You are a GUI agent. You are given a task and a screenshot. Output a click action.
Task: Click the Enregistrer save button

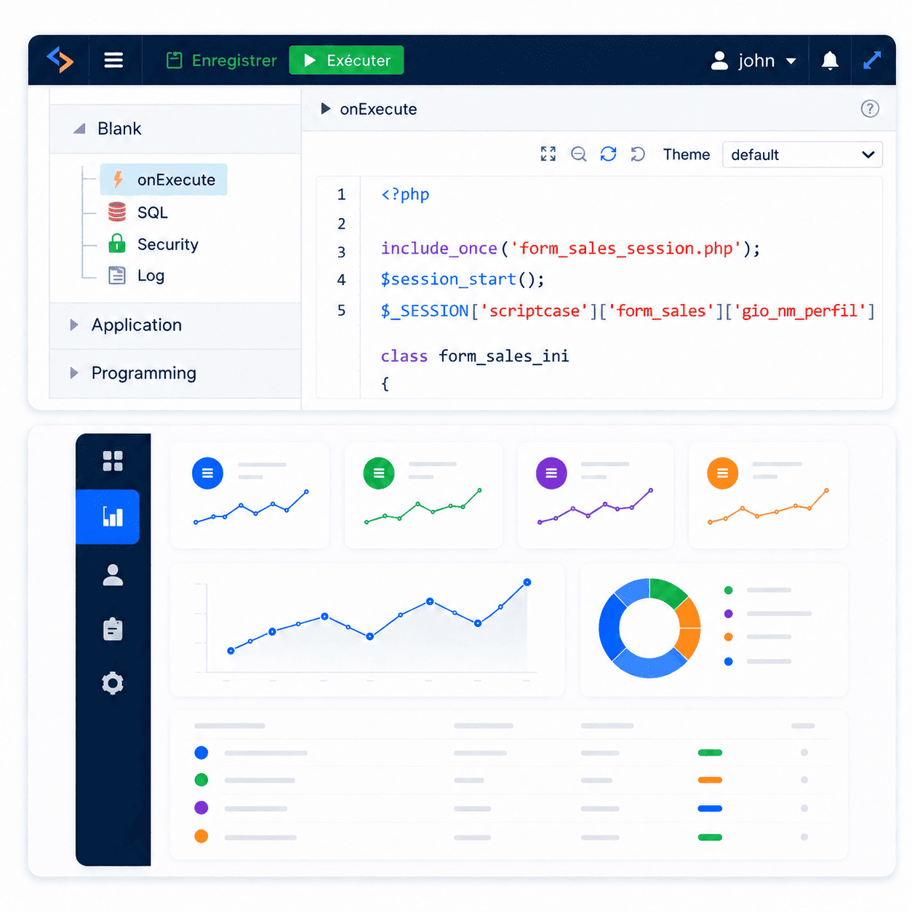click(x=222, y=60)
